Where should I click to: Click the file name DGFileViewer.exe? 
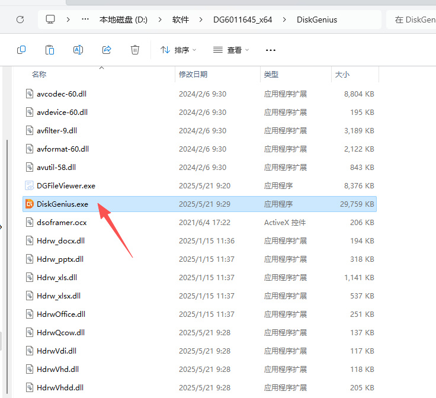coord(66,185)
